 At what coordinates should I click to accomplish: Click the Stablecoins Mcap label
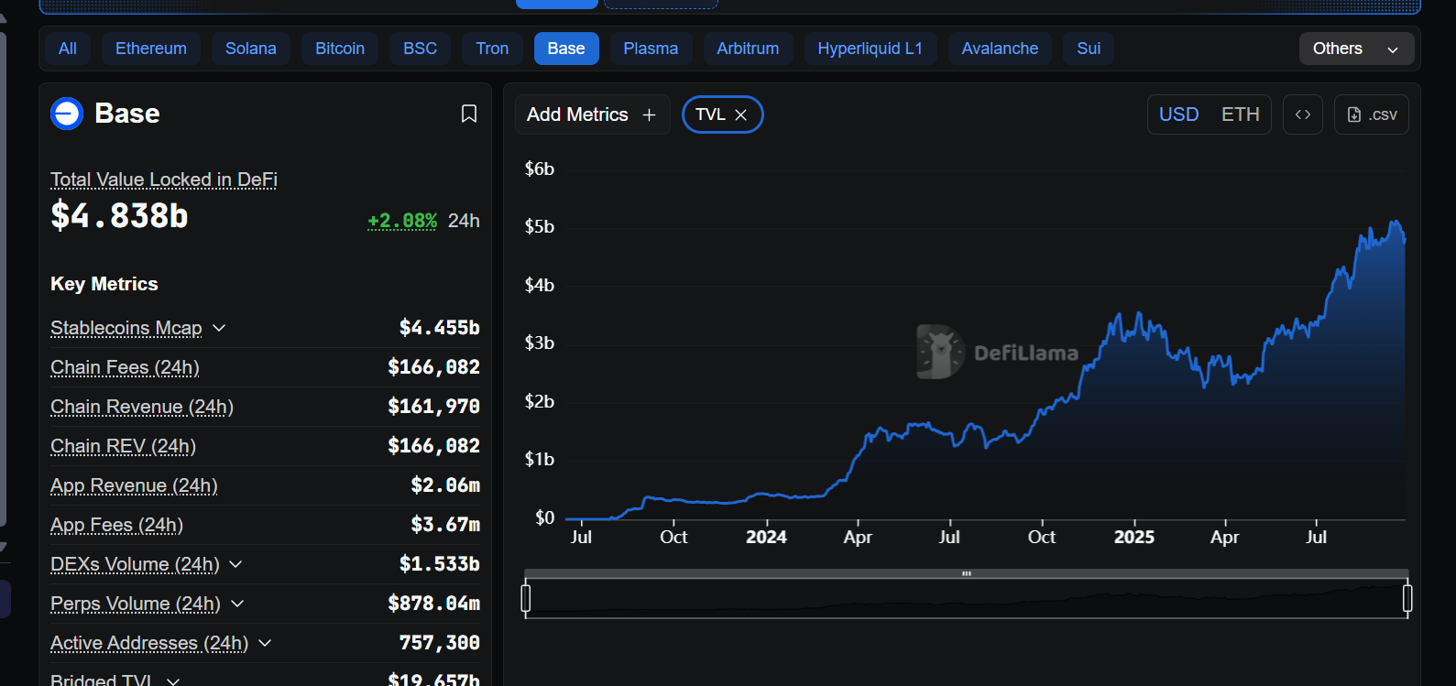pos(126,328)
